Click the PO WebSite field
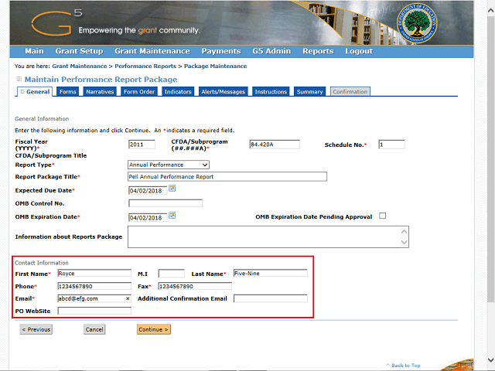495x371 pixels. pos(94,311)
